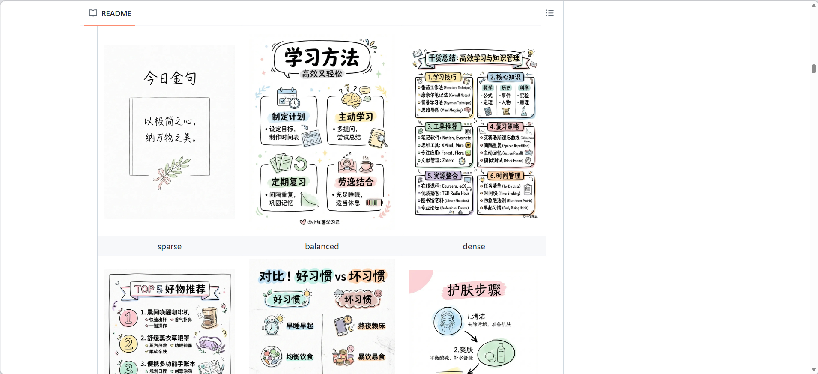Click the TOP 5 好物推荐 banner
This screenshot has height=374, width=818.
pyautogui.click(x=170, y=290)
